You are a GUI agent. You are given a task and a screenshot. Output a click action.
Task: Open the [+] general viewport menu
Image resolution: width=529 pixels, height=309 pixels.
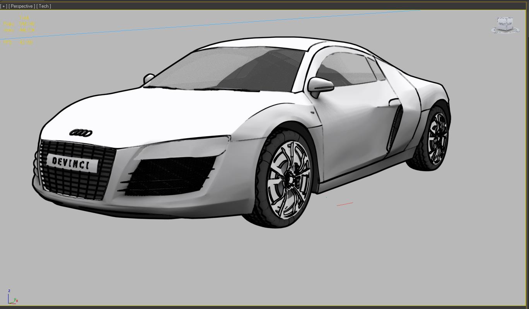tap(4, 6)
